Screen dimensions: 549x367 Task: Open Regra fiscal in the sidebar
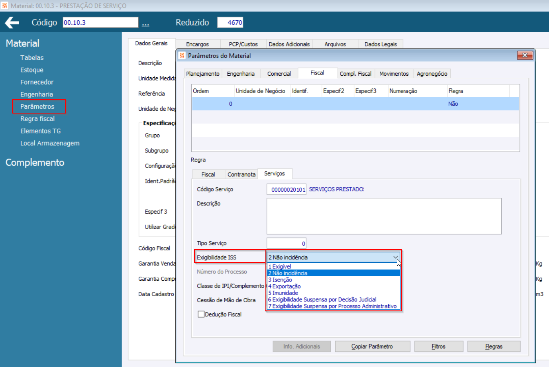point(38,119)
